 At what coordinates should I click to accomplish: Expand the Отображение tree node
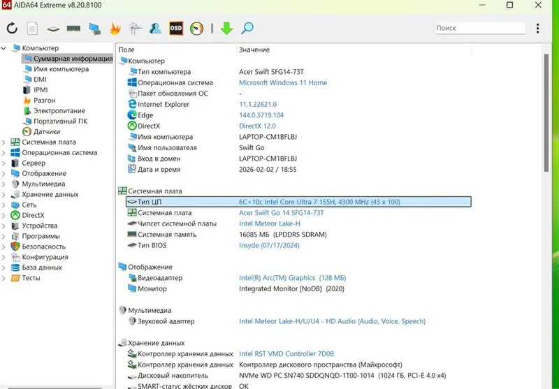tap(3, 173)
